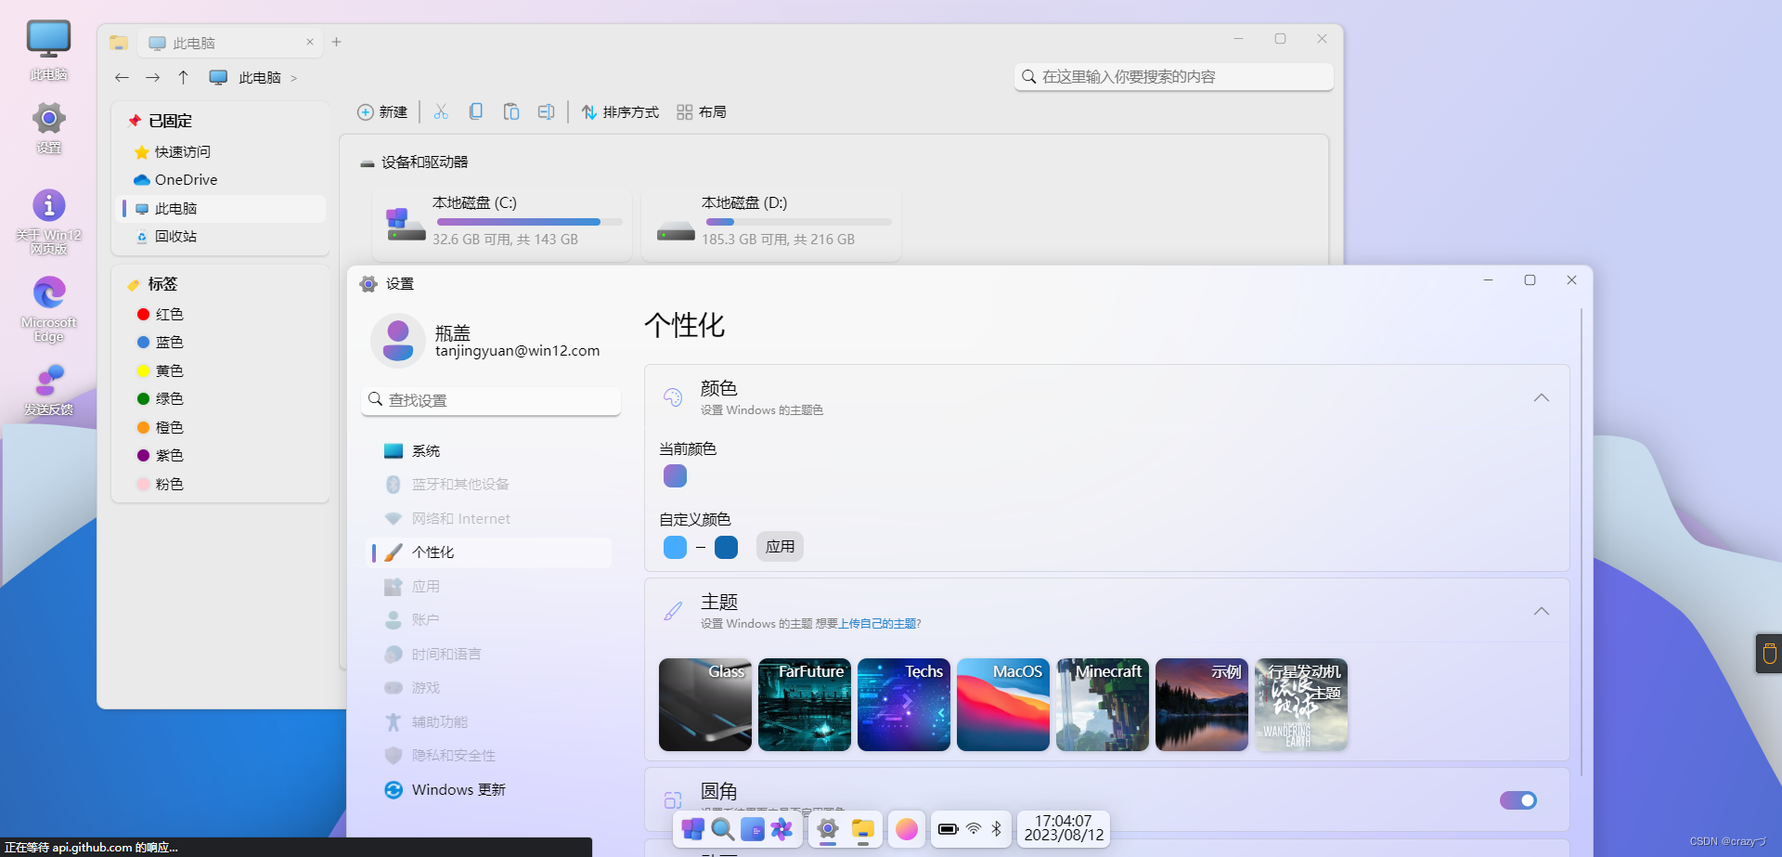Close the 此电脑 Explorer tab

pos(310,42)
